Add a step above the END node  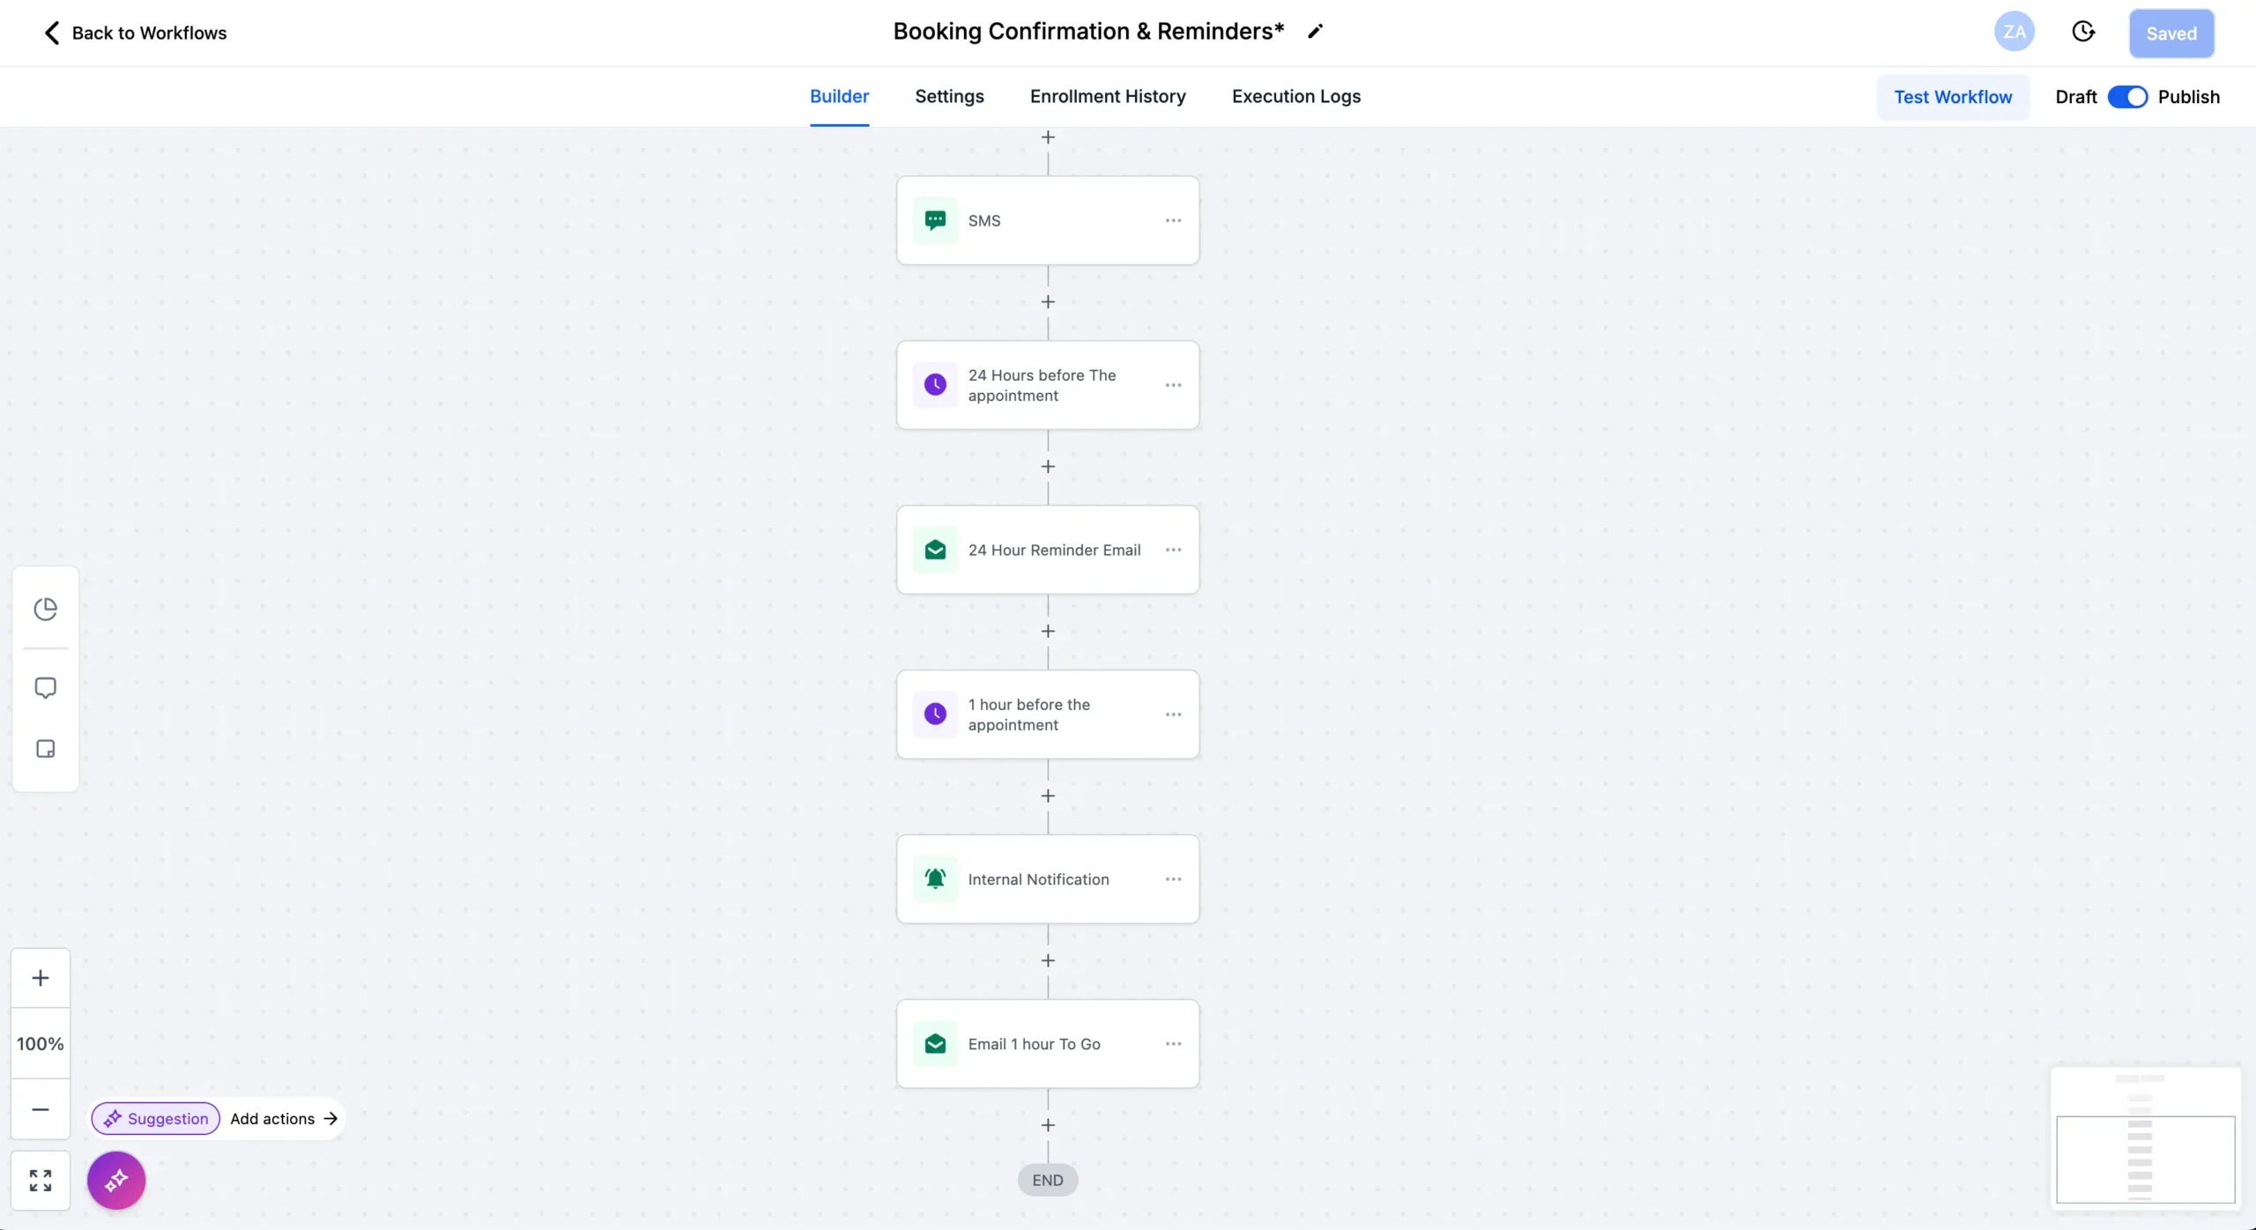point(1048,1125)
